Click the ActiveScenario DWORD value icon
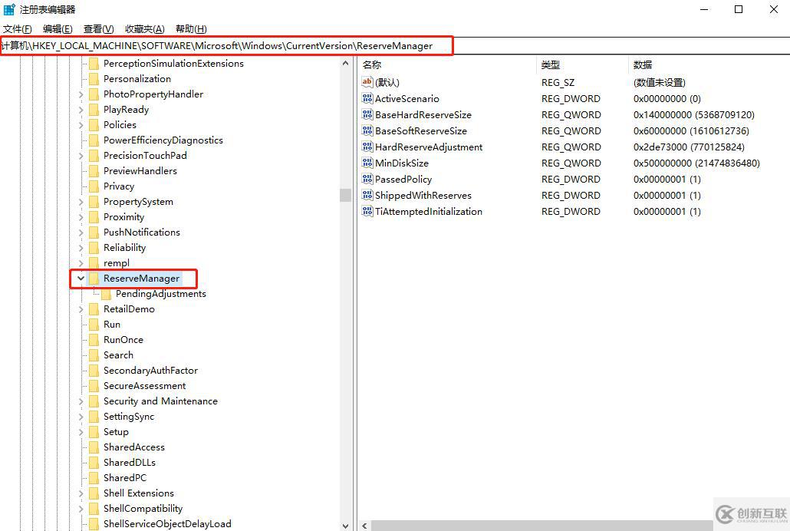The image size is (790, 531). click(367, 98)
